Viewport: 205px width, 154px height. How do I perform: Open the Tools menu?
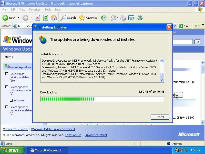(48, 9)
